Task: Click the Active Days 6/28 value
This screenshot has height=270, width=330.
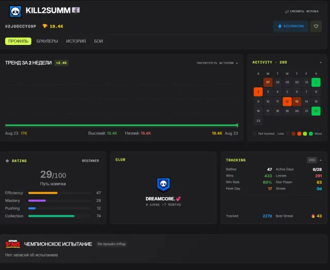Action: (x=317, y=169)
